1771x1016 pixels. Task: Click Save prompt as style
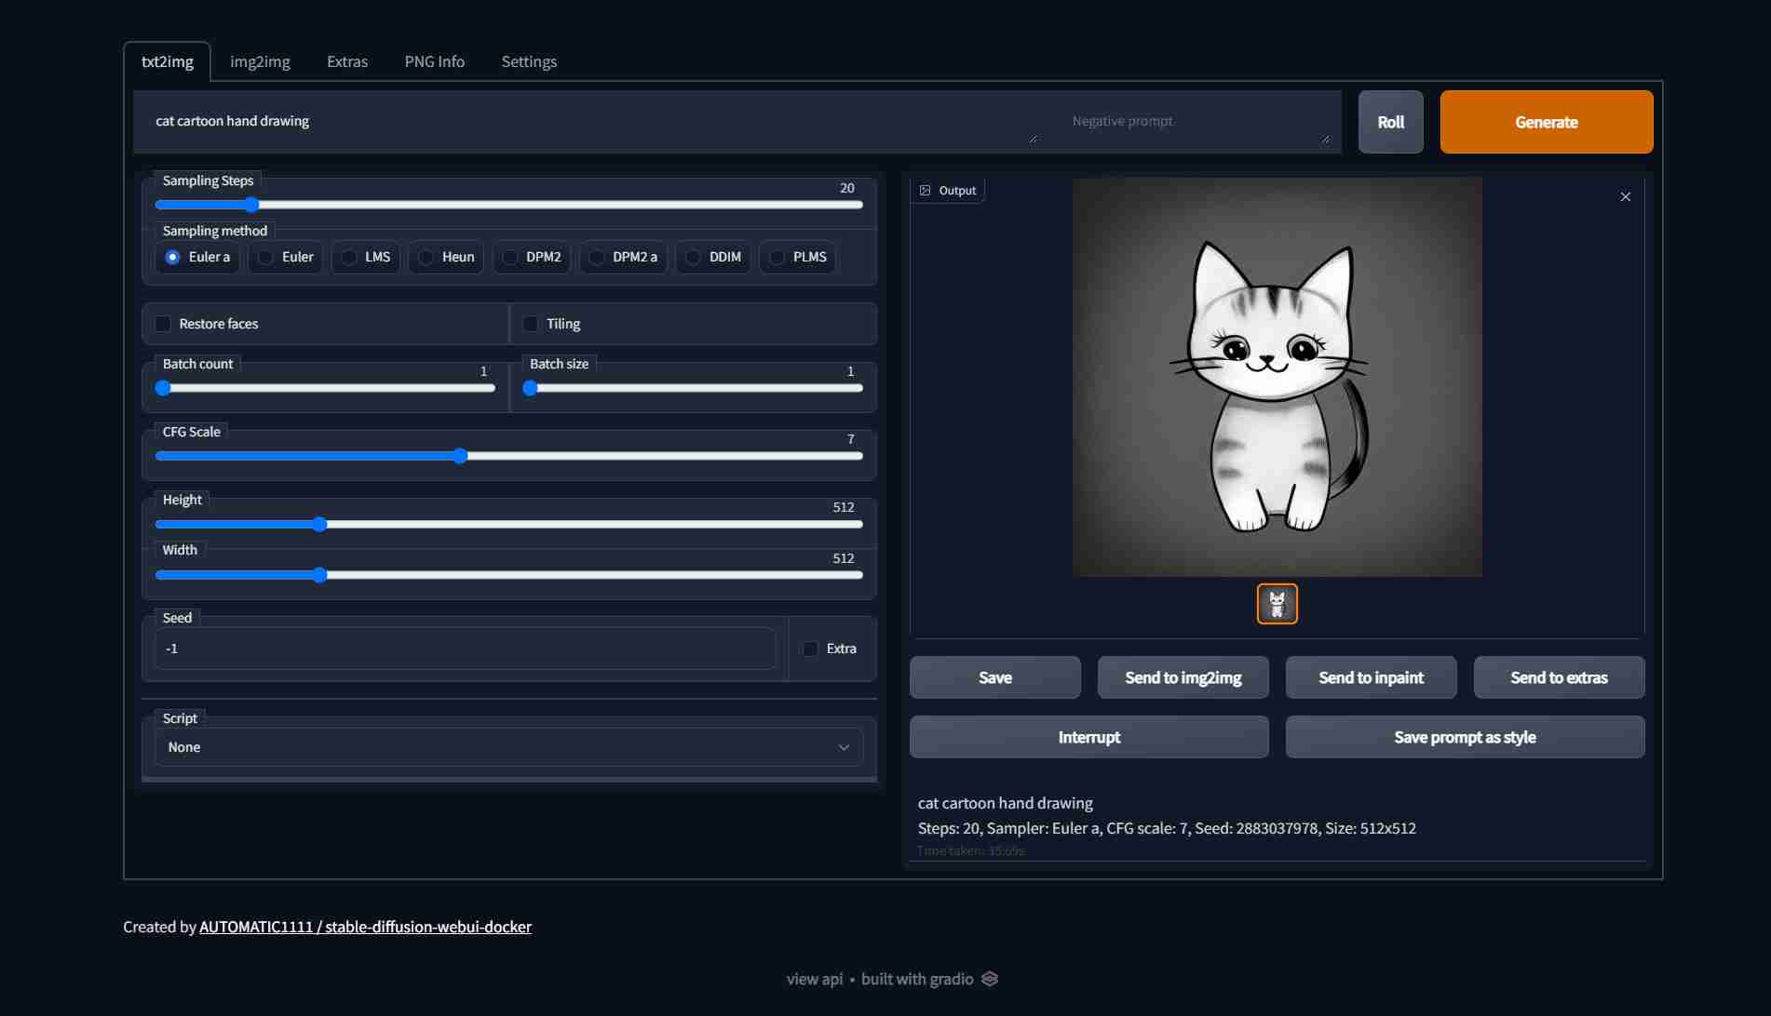(x=1464, y=737)
